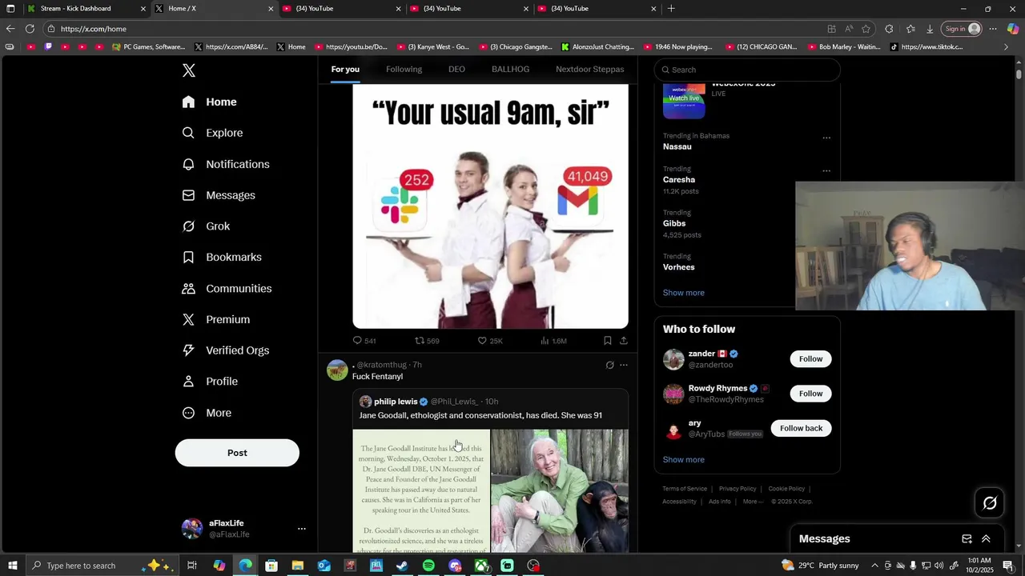The image size is (1025, 576).
Task: Switch to Nextdoor Steppas tab
Action: 589,70
